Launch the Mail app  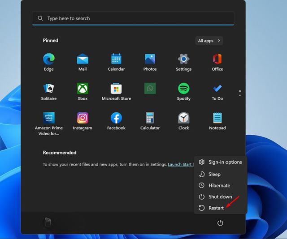(83, 62)
